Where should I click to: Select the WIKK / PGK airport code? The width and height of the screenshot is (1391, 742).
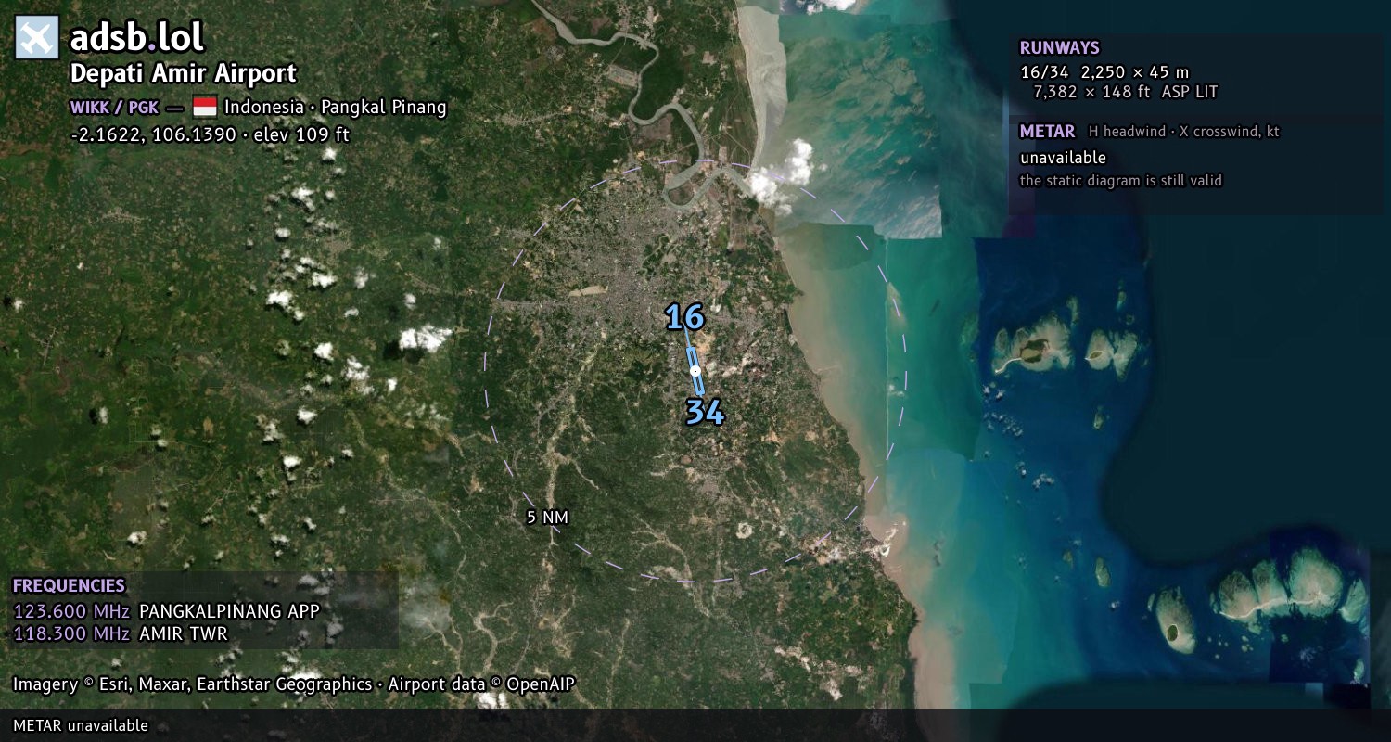click(114, 108)
